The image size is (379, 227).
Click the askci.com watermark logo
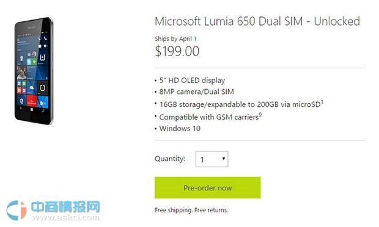point(53,211)
